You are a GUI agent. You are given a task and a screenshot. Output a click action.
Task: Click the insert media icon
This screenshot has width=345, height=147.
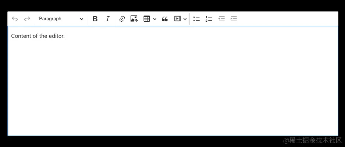click(x=177, y=19)
